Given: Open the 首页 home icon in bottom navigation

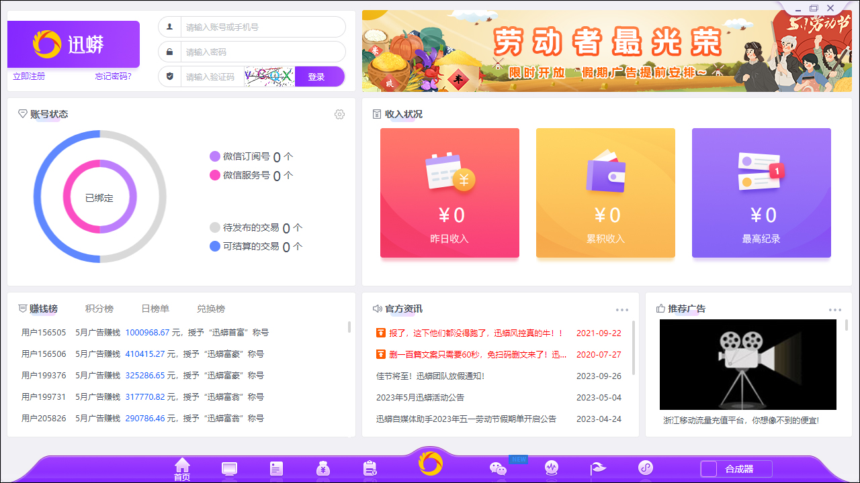Looking at the screenshot, I should pyautogui.click(x=182, y=468).
